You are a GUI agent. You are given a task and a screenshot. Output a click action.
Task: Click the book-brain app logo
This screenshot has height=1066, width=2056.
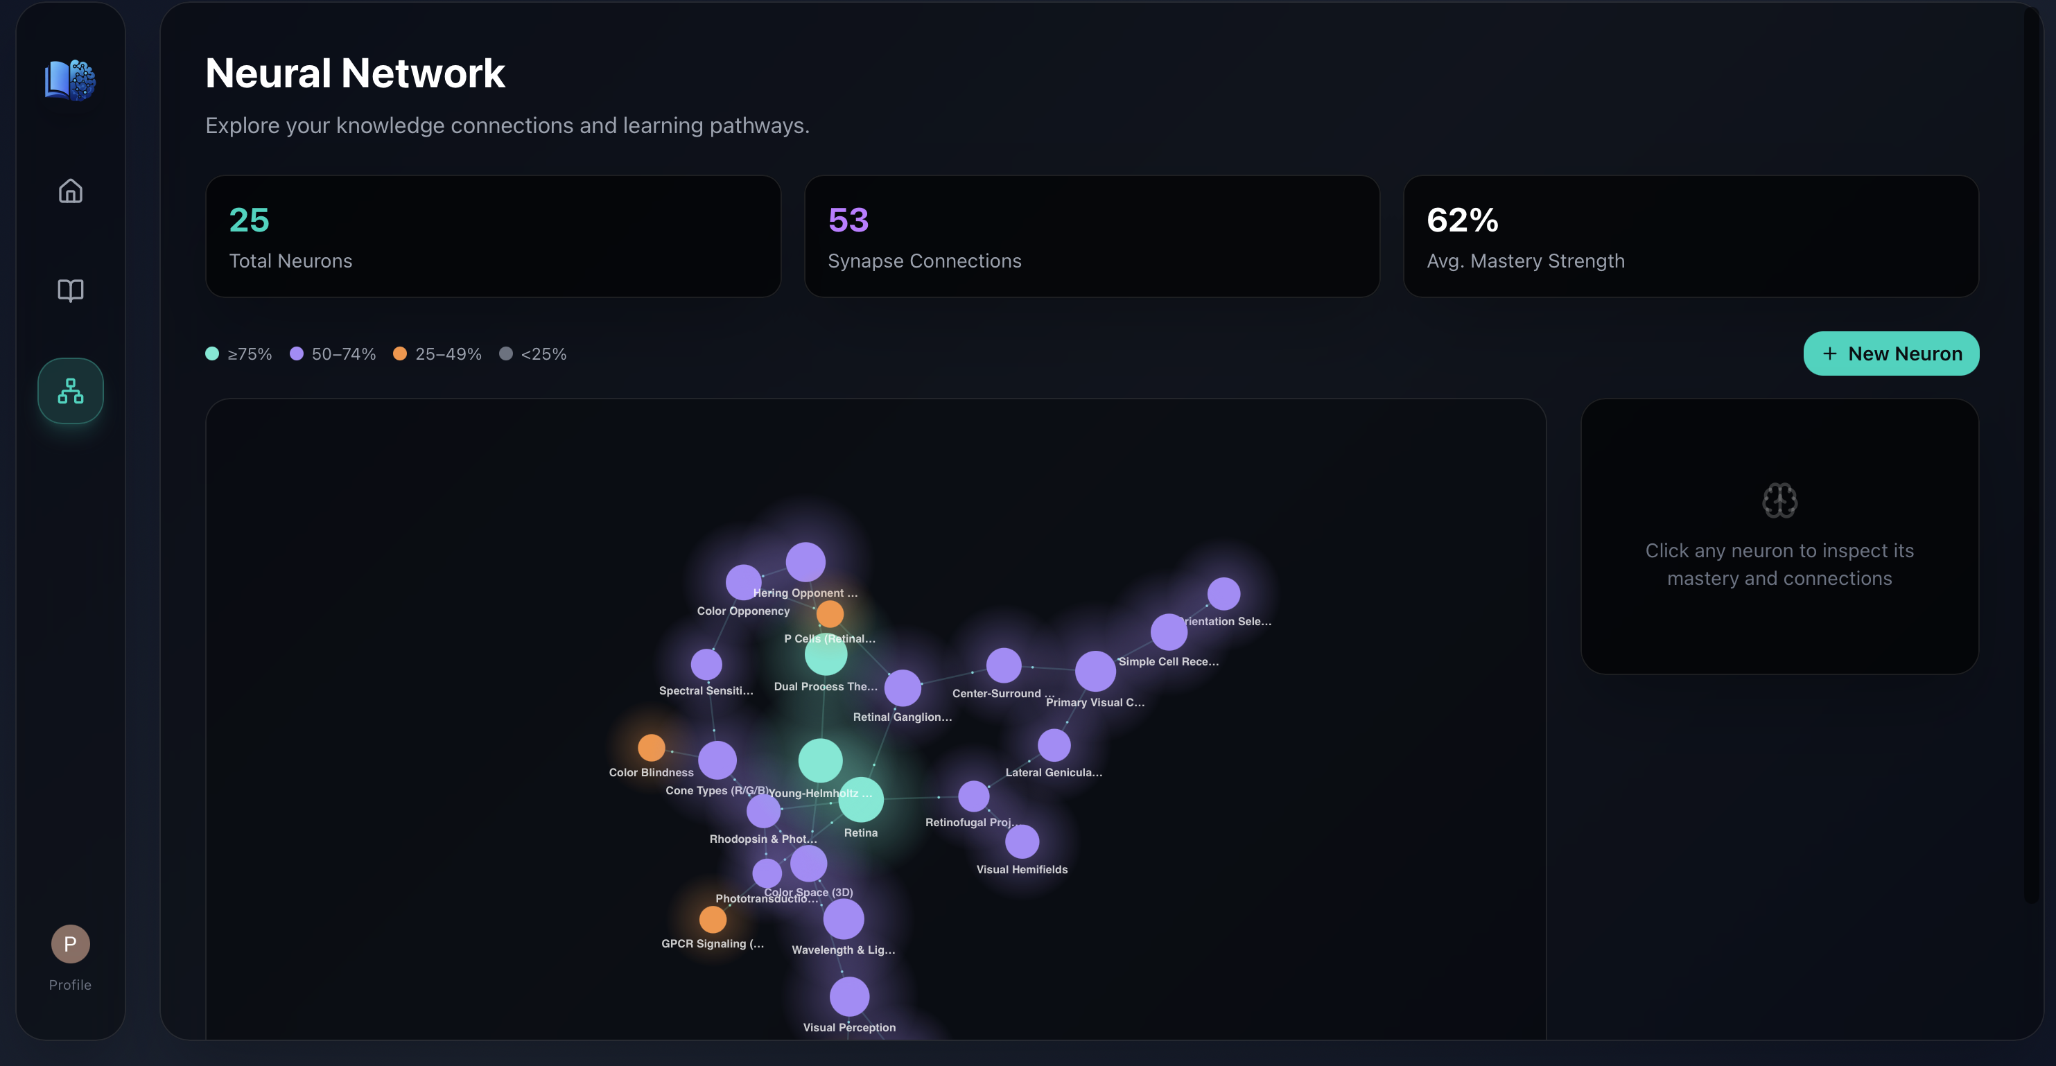click(x=70, y=80)
